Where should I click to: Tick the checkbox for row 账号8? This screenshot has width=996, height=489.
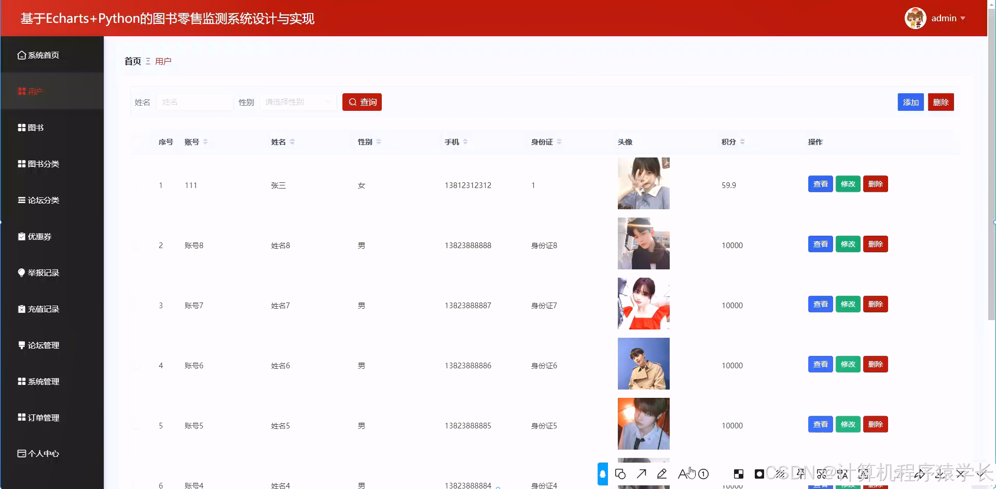point(137,246)
